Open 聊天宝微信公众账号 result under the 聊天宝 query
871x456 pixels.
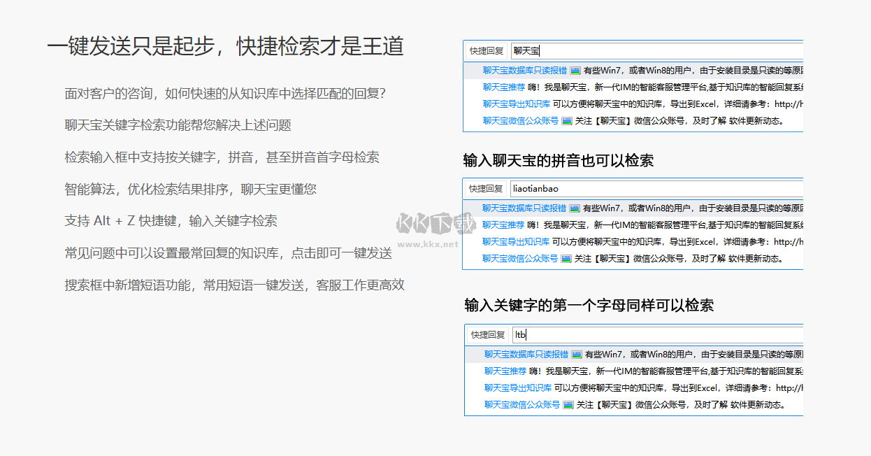click(521, 121)
